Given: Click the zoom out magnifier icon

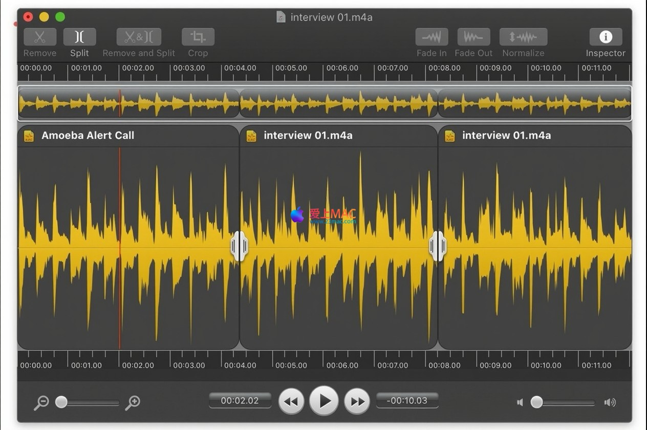Looking at the screenshot, I should pyautogui.click(x=41, y=403).
